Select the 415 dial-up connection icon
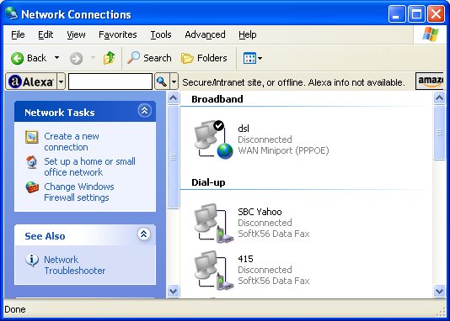This screenshot has width=450, height=321. [x=213, y=270]
